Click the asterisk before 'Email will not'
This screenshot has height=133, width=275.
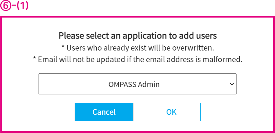35,59
